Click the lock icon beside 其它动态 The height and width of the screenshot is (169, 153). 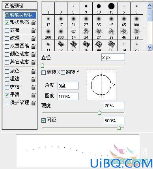tap(34, 62)
